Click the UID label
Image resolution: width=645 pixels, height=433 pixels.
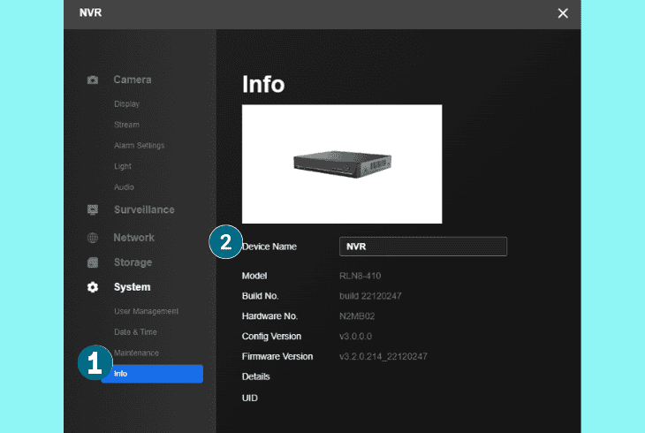tap(250, 398)
